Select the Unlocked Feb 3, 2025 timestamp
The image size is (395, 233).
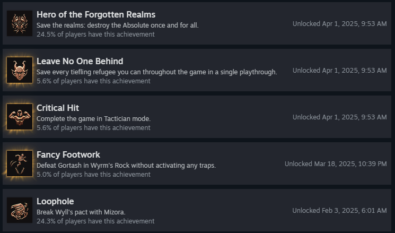point(339,211)
